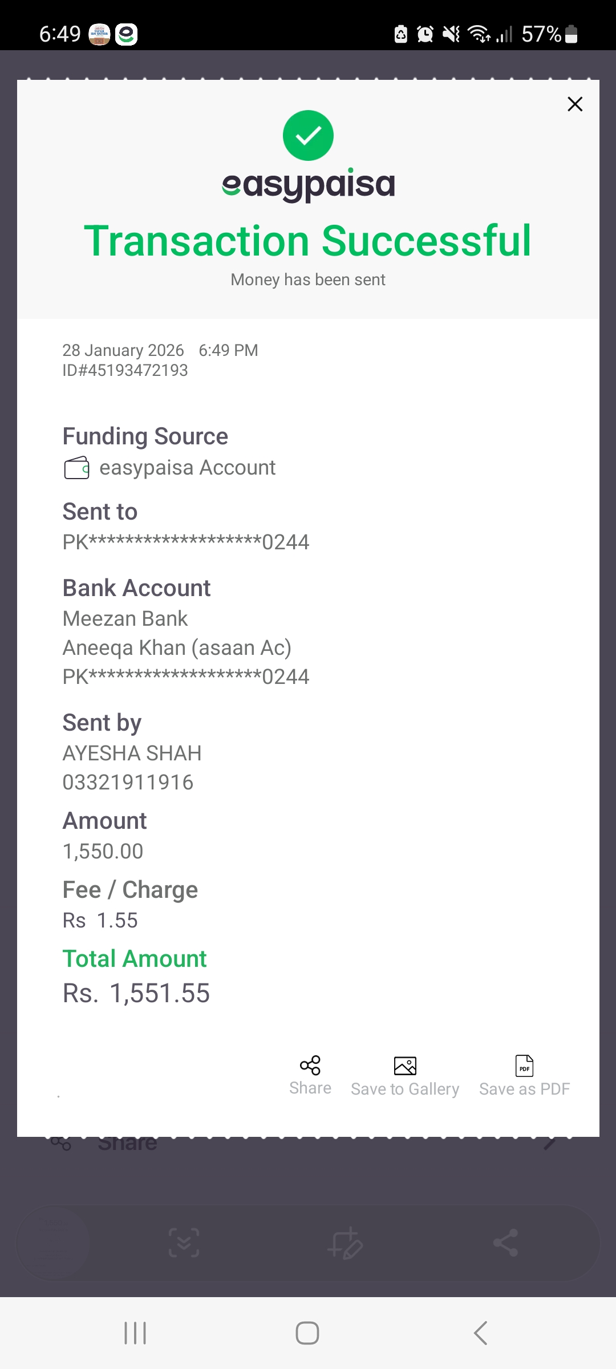Close the transaction receipt with X

[x=575, y=104]
